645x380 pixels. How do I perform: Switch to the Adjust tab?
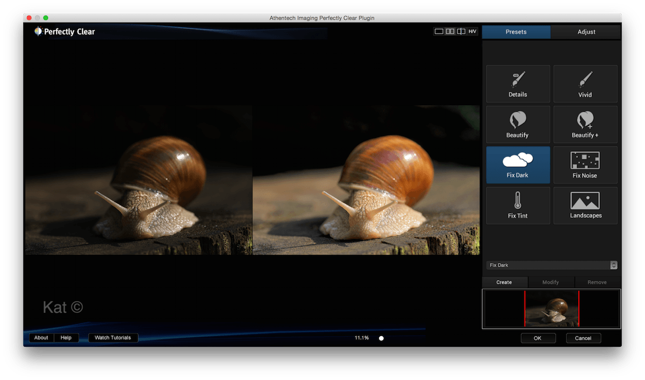586,32
